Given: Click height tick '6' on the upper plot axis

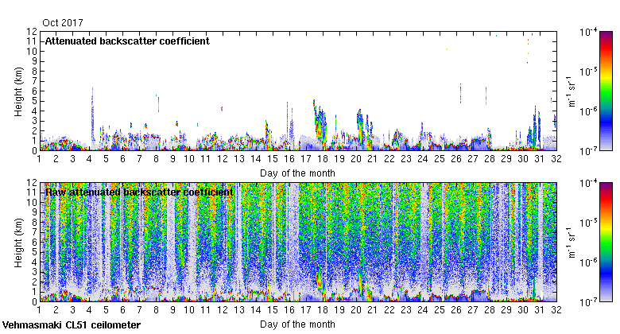Looking at the screenshot, I should pyautogui.click(x=34, y=91).
